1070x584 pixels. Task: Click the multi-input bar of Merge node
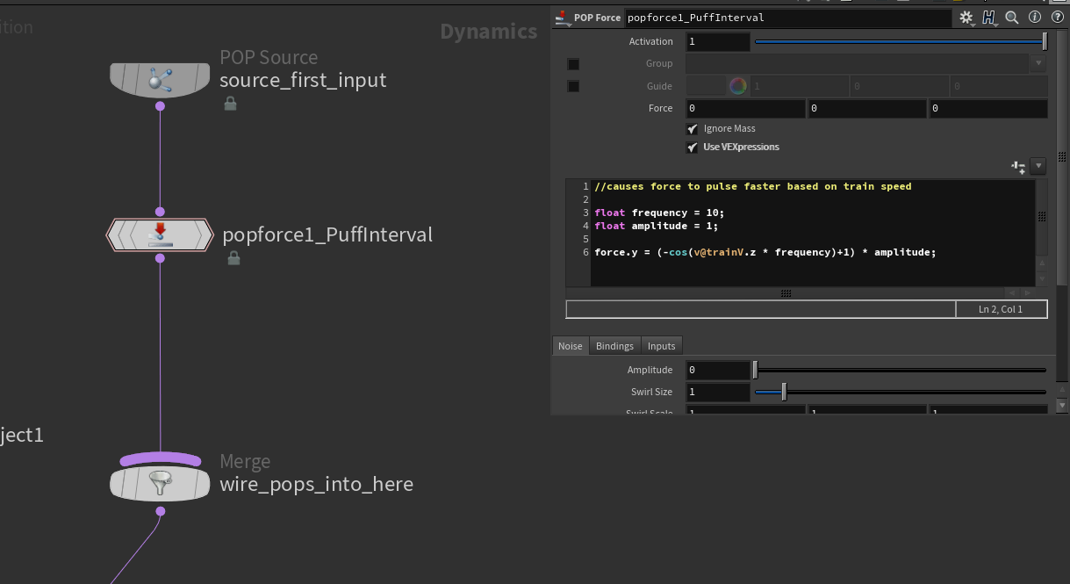coord(160,458)
